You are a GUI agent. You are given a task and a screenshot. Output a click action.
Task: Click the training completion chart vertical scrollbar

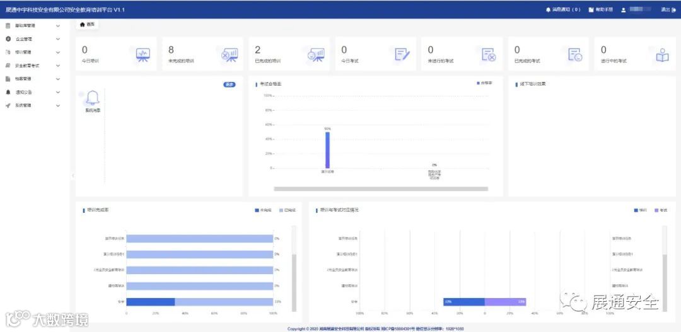coord(294,268)
